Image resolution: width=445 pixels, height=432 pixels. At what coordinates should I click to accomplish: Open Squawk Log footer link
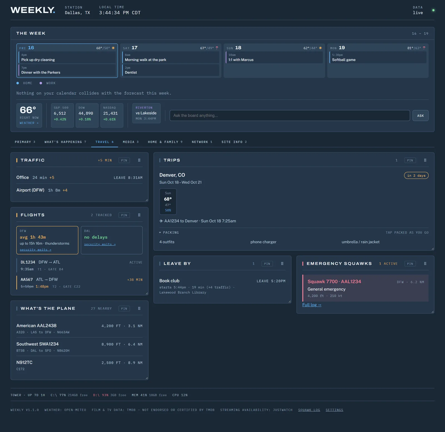tap(309, 410)
